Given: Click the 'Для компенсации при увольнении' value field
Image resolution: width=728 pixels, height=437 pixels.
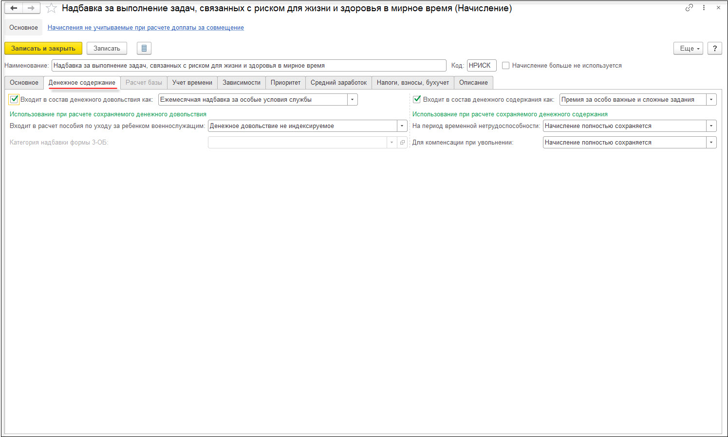Looking at the screenshot, I should (x=625, y=143).
